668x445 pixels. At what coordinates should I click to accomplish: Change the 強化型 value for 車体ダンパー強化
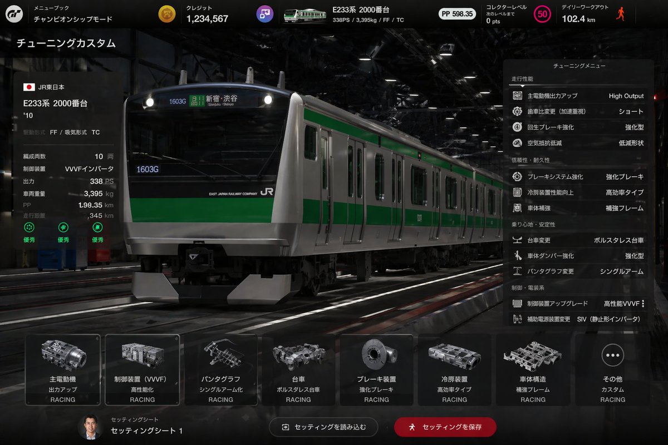coord(634,256)
